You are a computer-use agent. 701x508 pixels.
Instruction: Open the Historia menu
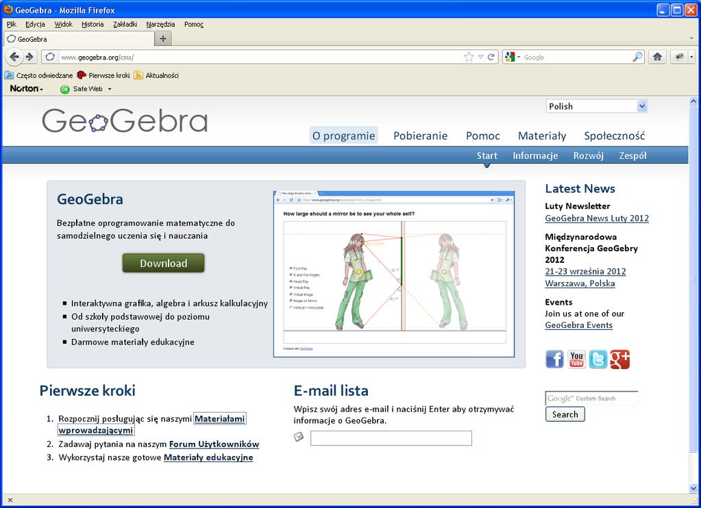93,24
